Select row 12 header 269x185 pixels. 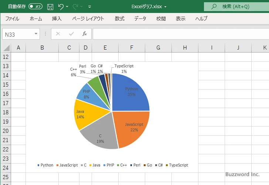click(6, 57)
